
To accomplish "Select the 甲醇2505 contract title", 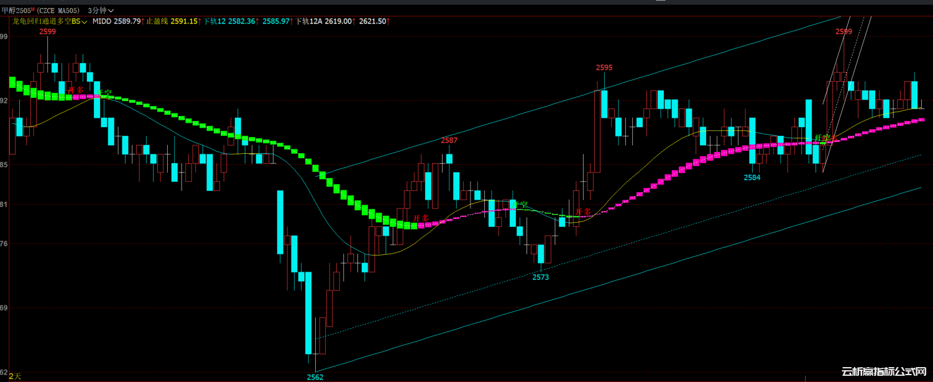I will [x=17, y=11].
